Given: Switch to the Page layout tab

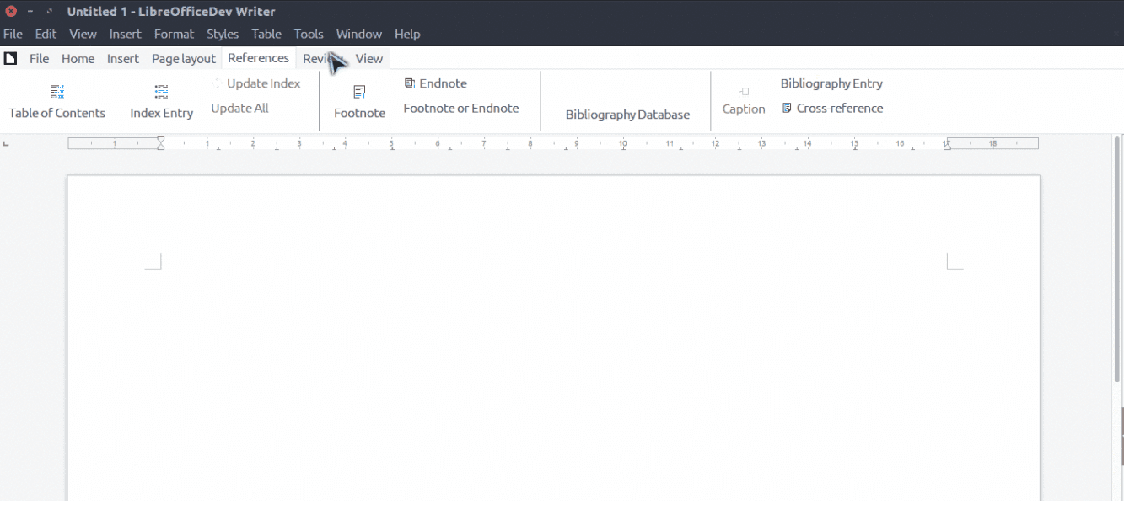Looking at the screenshot, I should pos(184,58).
